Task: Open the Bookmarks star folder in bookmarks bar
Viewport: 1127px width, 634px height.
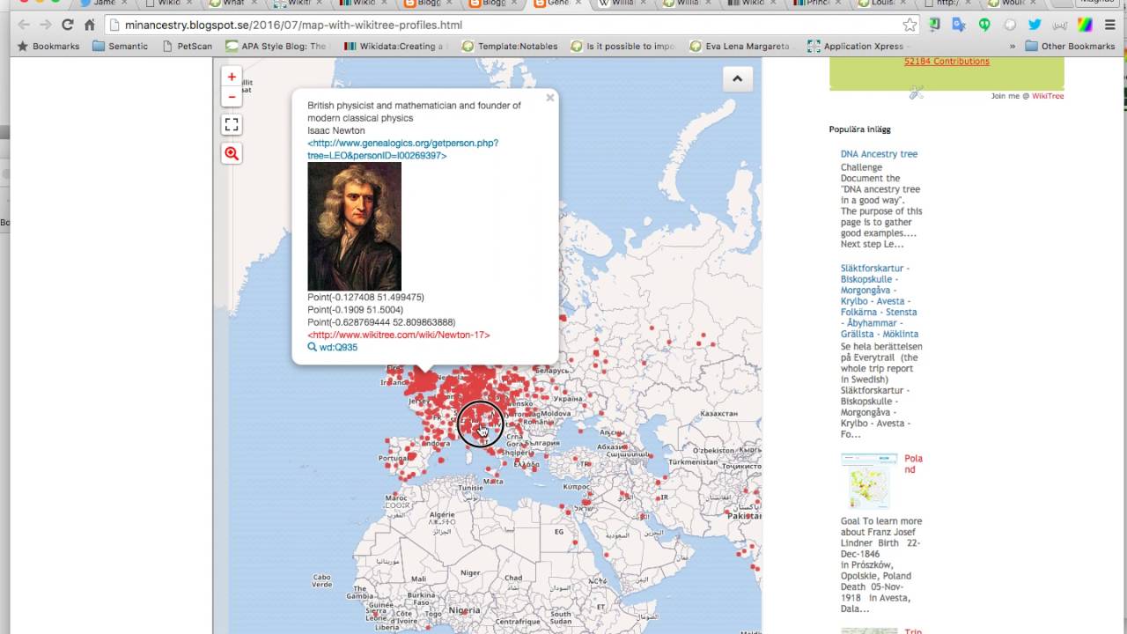Action: pos(48,46)
